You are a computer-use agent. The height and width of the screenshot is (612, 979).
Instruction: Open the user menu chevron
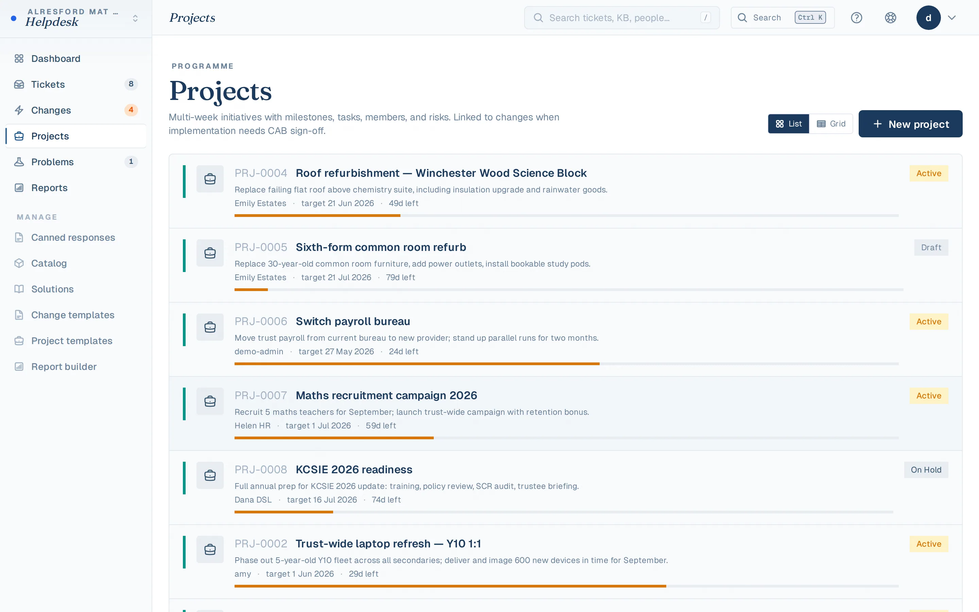pos(952,18)
